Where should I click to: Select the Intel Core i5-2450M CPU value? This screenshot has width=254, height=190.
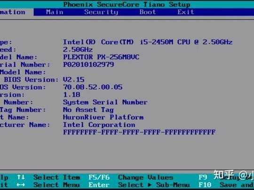coord(148,42)
